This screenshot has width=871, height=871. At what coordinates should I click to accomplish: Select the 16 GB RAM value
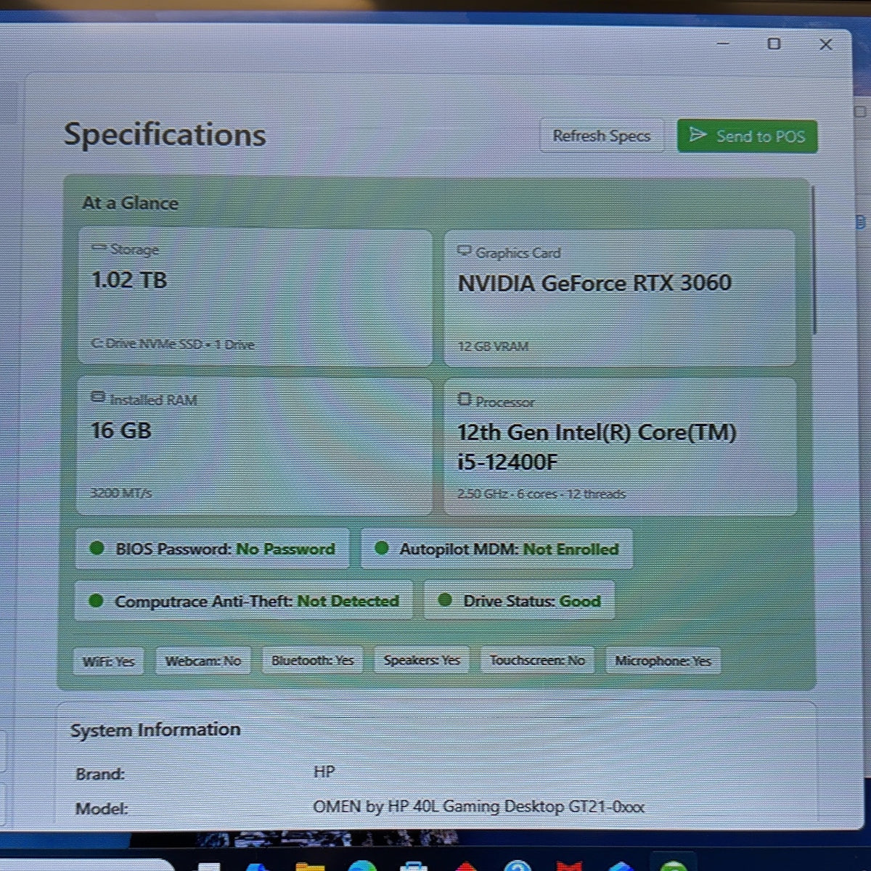tap(121, 430)
